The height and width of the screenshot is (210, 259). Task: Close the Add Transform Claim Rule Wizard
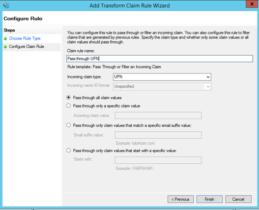[252, 4]
